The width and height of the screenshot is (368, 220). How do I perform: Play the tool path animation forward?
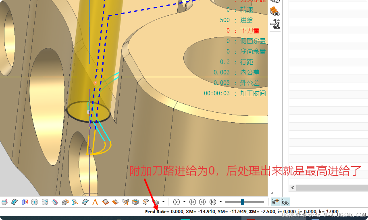[192, 202]
